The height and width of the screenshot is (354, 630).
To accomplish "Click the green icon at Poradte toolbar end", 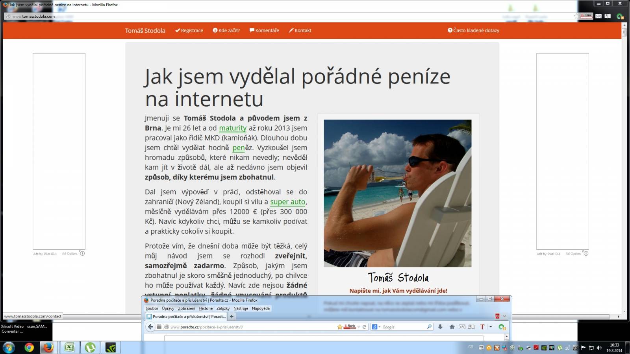I will pyautogui.click(x=502, y=327).
